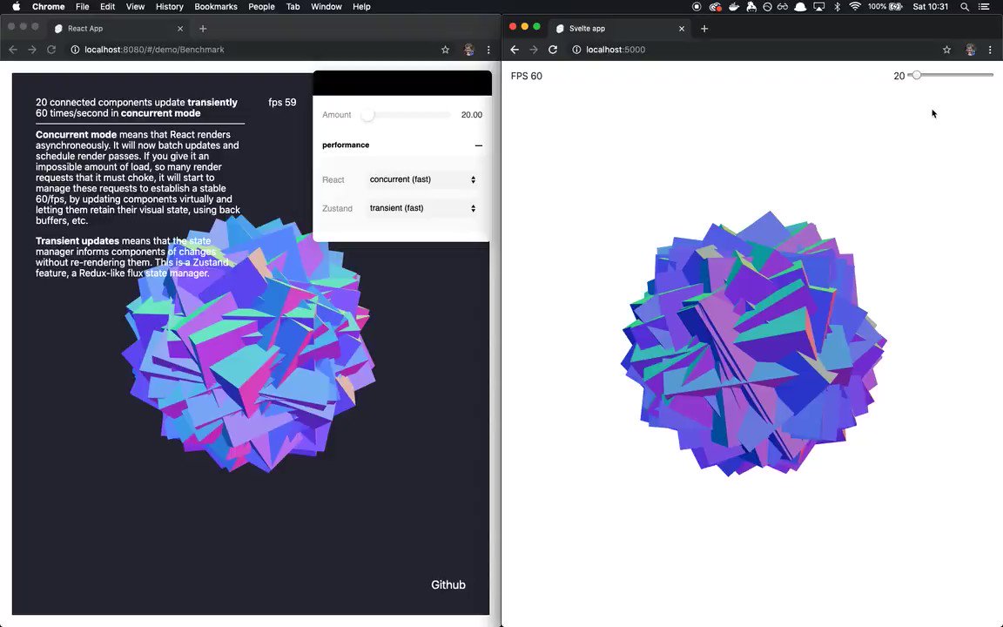Open the File menu
Viewport: 1003px width, 627px height.
83,6
